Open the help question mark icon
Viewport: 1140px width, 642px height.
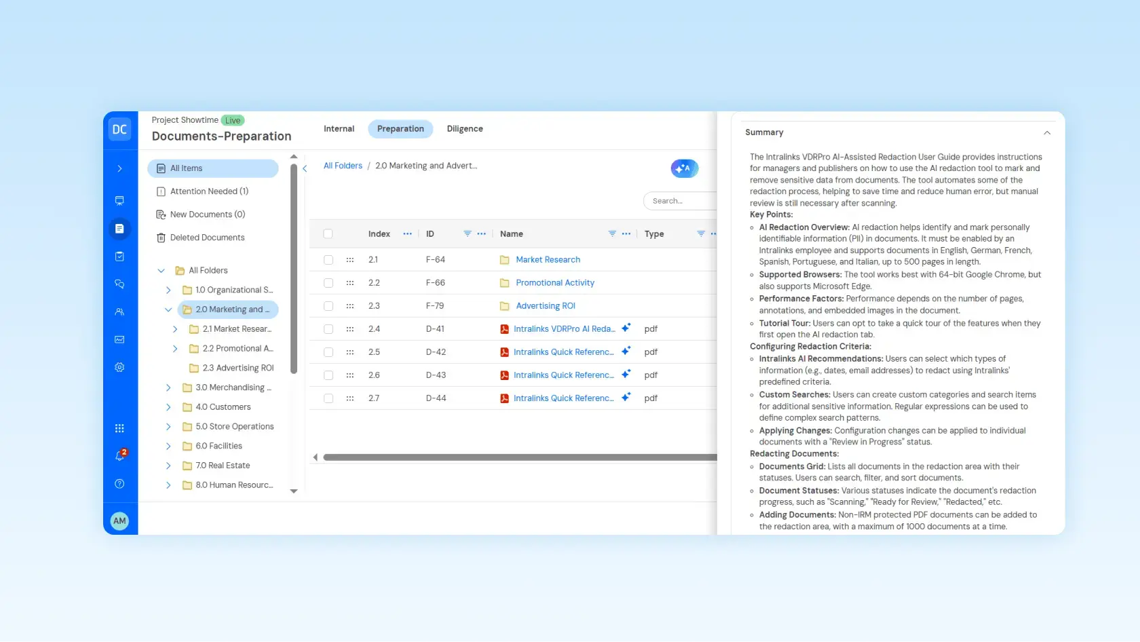tap(119, 484)
